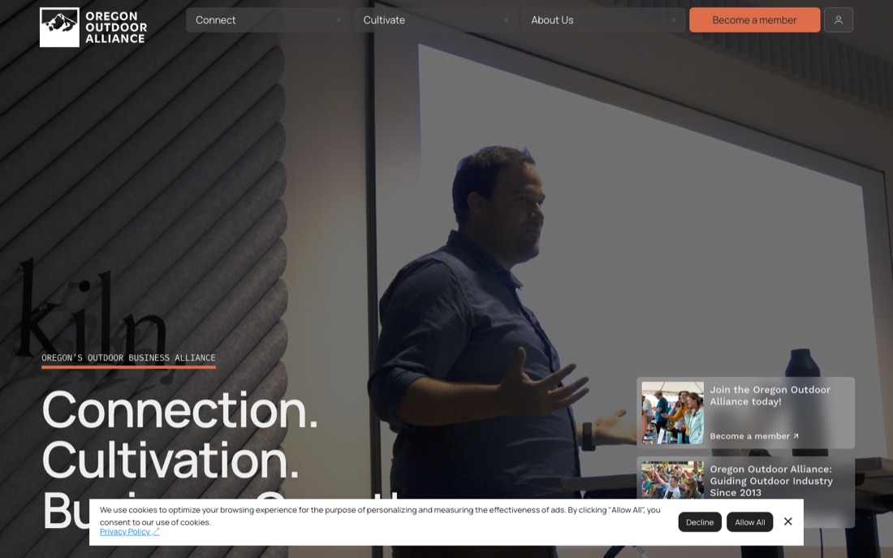Open the About Us dropdown menu
Image resolution: width=893 pixels, height=558 pixels.
click(603, 20)
